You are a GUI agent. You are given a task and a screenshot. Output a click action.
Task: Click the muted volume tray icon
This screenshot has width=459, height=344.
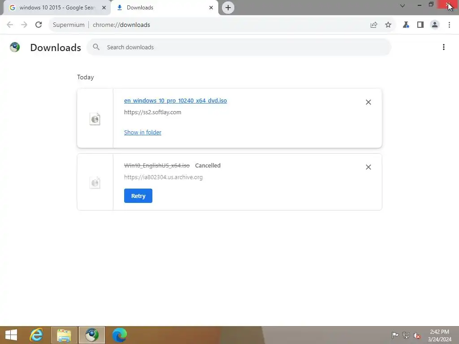coord(417,335)
